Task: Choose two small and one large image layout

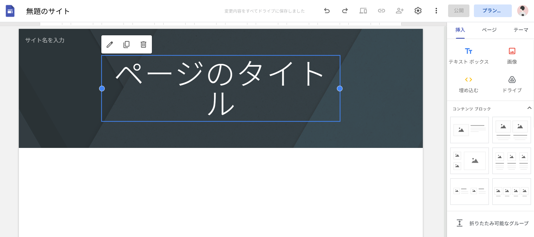Action: pos(469,161)
